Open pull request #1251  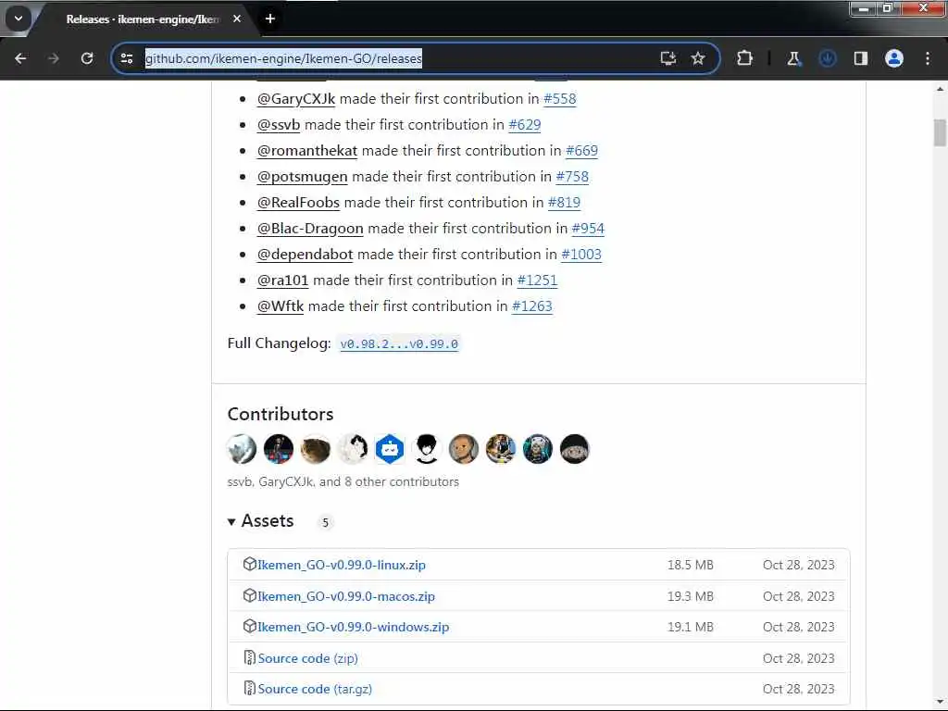click(538, 281)
